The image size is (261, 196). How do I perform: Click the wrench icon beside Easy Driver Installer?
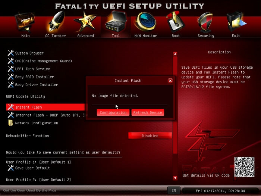tap(11, 85)
